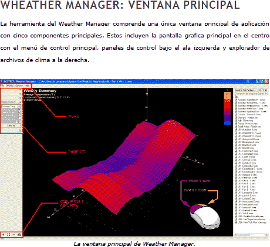The image size is (270, 247).
Task: Click the Weather File Explorer float icon
Action: [x=260, y=90]
